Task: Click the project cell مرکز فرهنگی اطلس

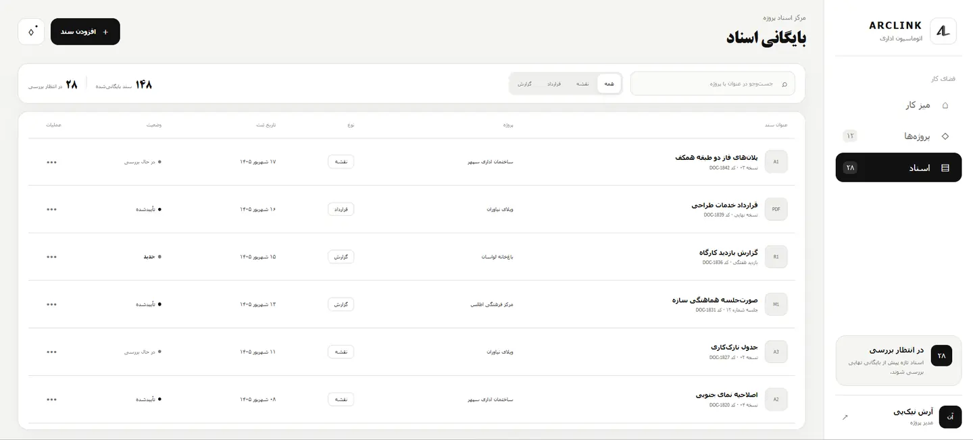Action: click(492, 304)
